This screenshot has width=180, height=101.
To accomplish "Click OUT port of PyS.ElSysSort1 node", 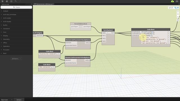I will (x=112, y=33).
